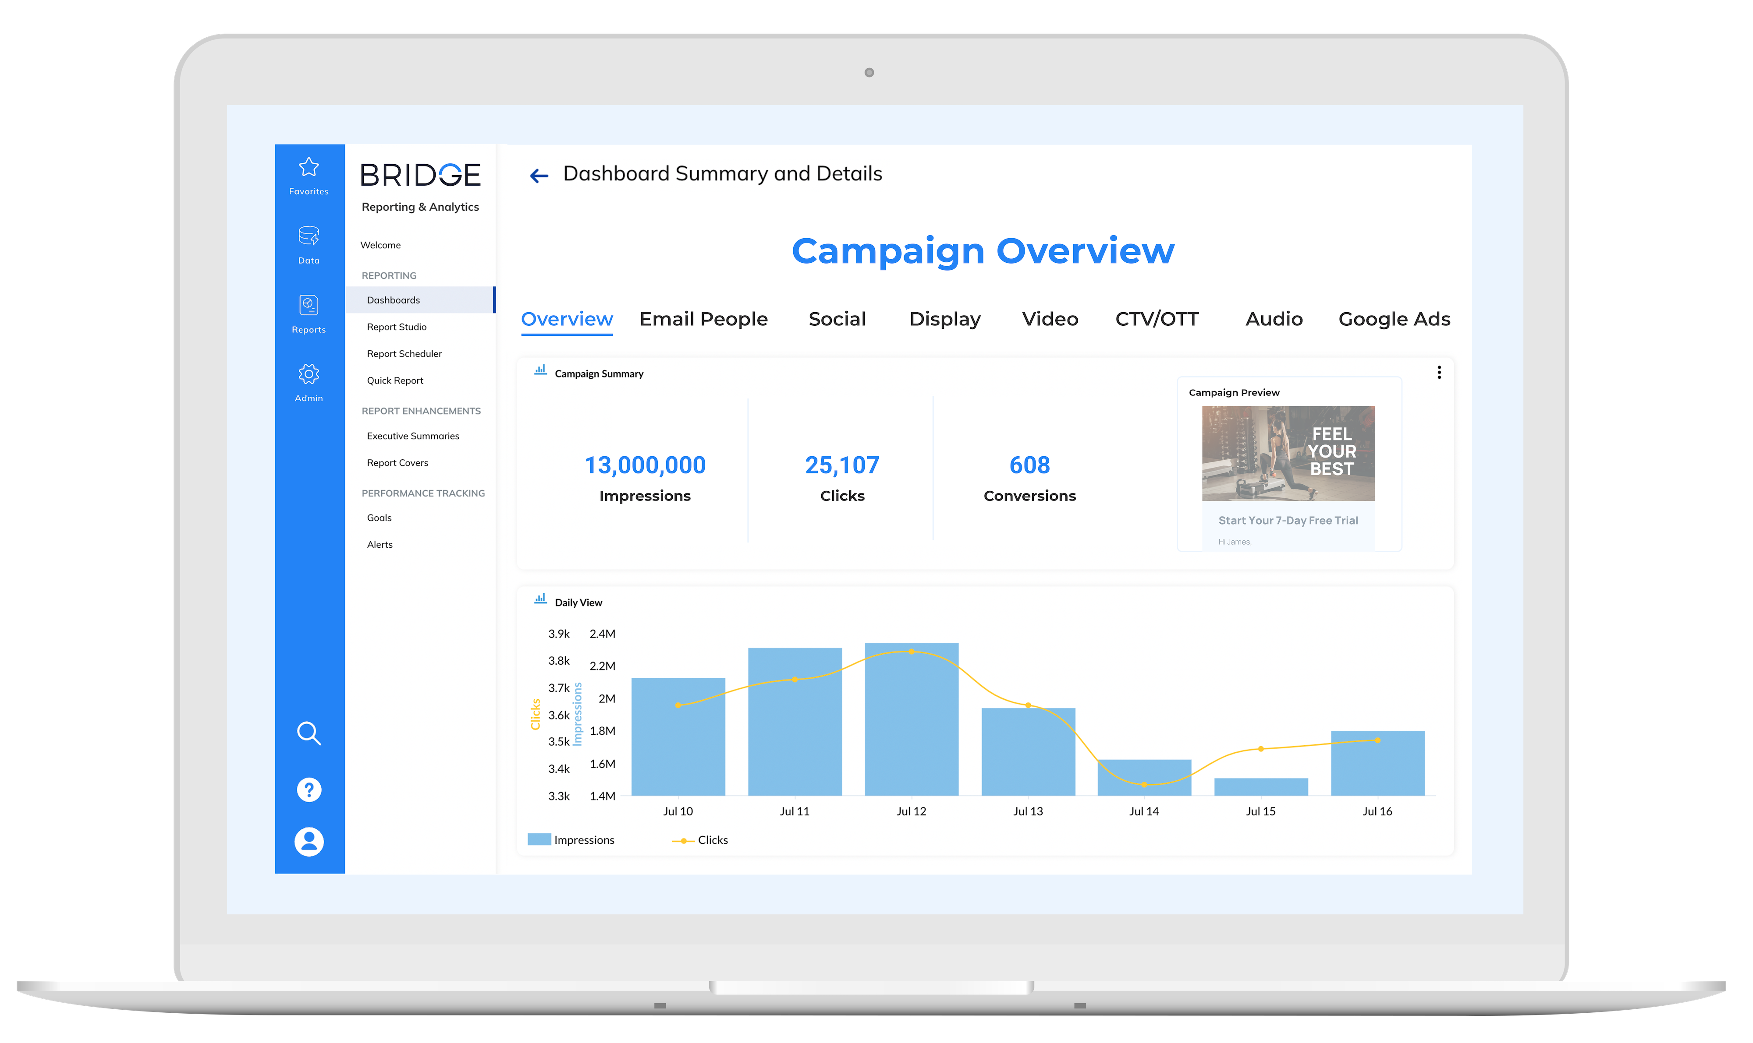Viewport: 1753px width, 1043px height.
Task: Open the help question mark icon
Action: click(x=309, y=789)
